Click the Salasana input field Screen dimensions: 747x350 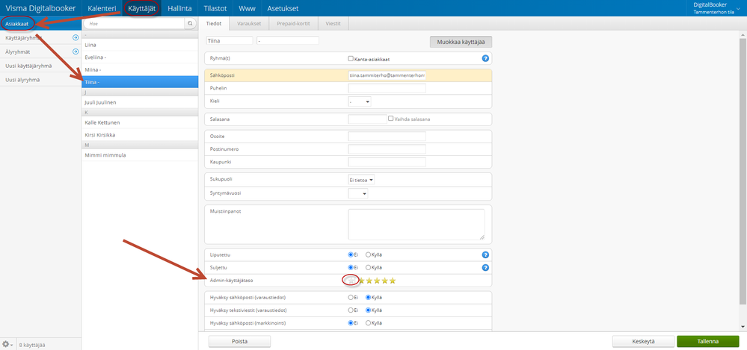click(x=367, y=119)
